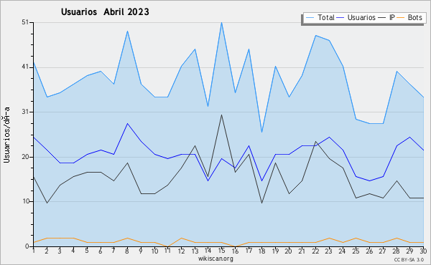Click the y-axis value 10
The height and width of the screenshot is (265, 431).
point(25,201)
